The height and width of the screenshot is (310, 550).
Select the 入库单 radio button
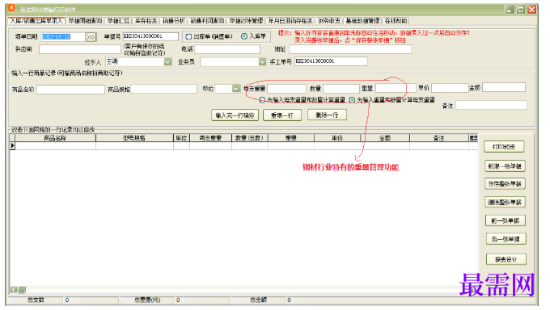pos(244,36)
